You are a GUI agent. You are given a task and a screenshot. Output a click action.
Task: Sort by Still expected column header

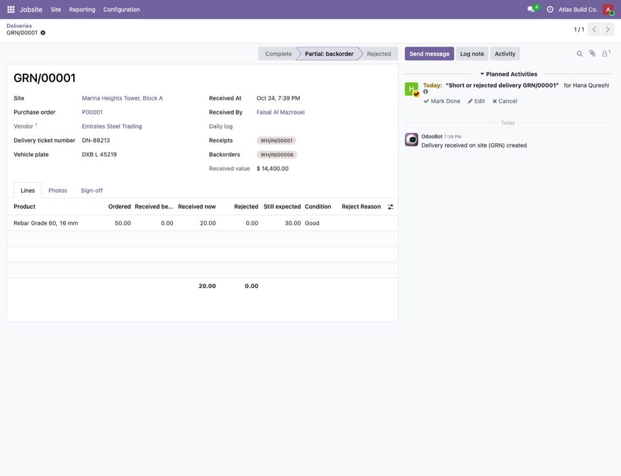[282, 207]
